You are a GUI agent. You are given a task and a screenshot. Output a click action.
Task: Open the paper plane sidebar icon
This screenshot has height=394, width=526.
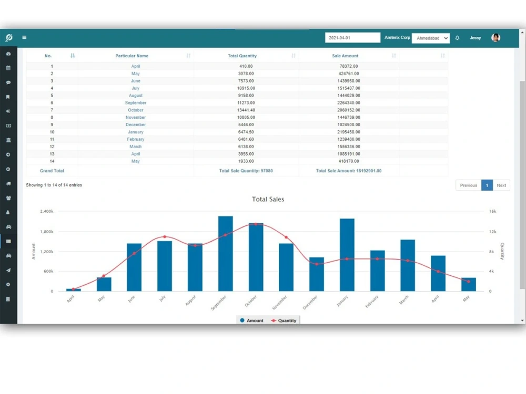click(x=8, y=271)
